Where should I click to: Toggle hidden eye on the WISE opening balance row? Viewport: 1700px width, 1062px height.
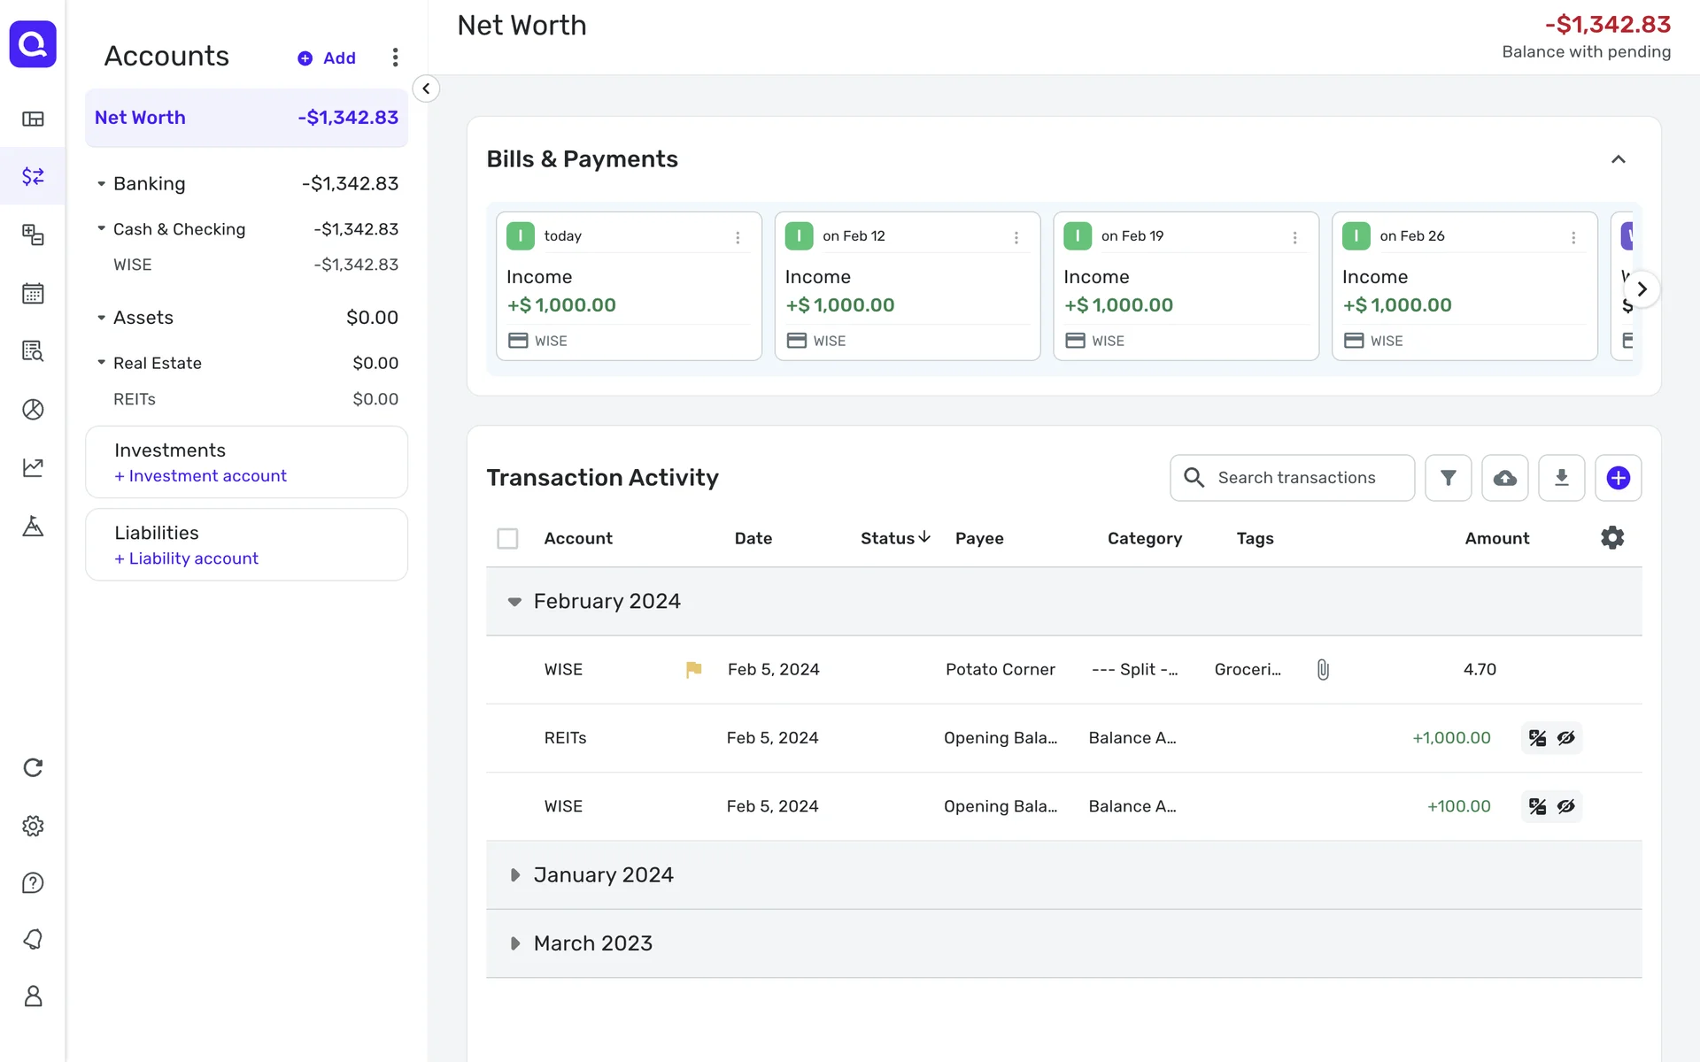[x=1566, y=806]
